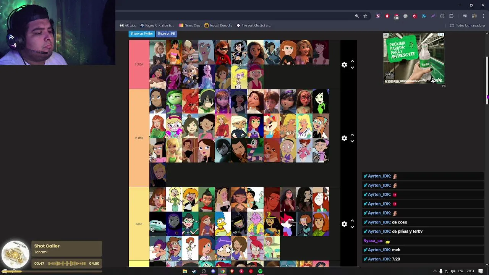Viewport: 489px width, 275px height.
Task: Select the teal car character image
Action: (157, 224)
